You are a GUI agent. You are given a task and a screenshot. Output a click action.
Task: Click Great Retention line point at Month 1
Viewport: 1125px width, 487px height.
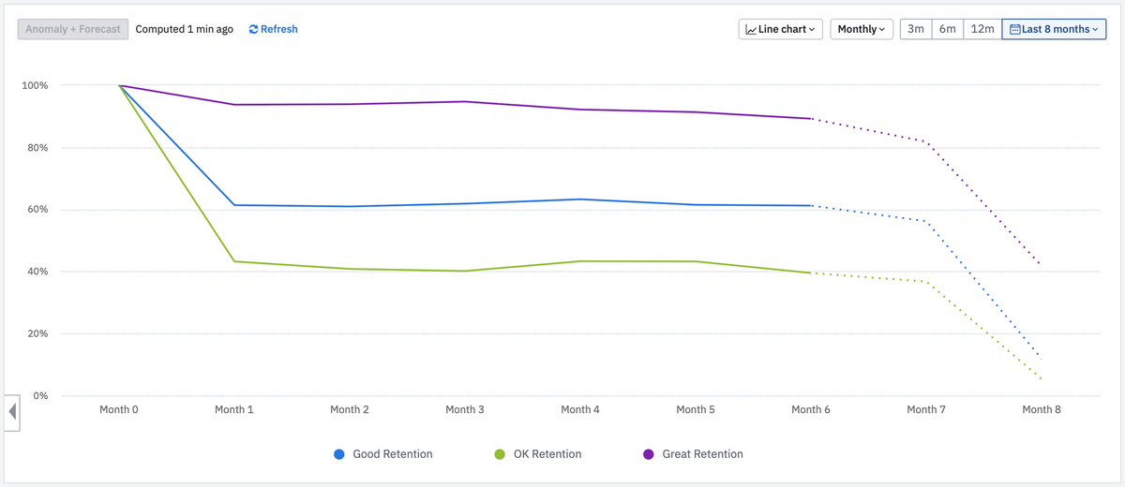234,105
